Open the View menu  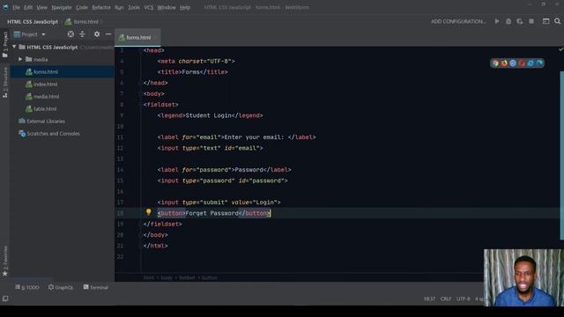coord(41,7)
